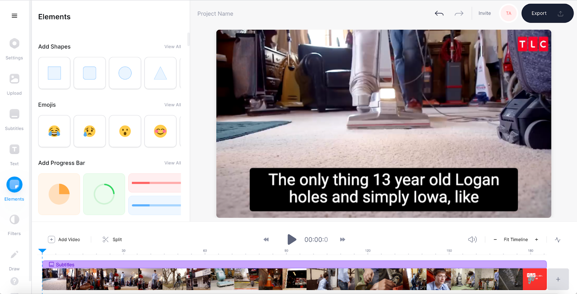This screenshot has width=577, height=294.
Task: Add the red line progress bar
Action: pos(155,183)
